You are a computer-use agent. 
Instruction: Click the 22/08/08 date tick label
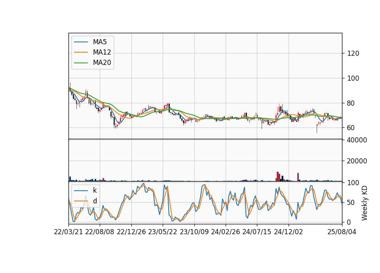pyautogui.click(x=100, y=232)
